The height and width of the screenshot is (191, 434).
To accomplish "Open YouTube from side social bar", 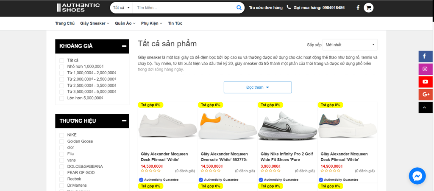I will [425, 81].
